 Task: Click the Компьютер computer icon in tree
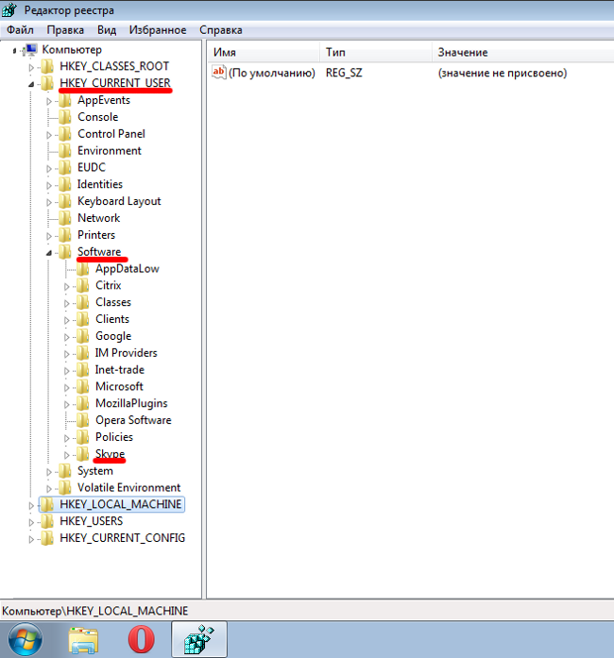pyautogui.click(x=31, y=49)
